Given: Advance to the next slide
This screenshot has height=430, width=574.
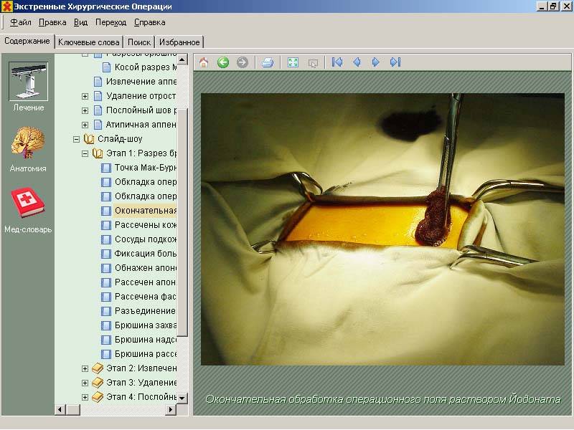Looking at the screenshot, I should (x=375, y=62).
